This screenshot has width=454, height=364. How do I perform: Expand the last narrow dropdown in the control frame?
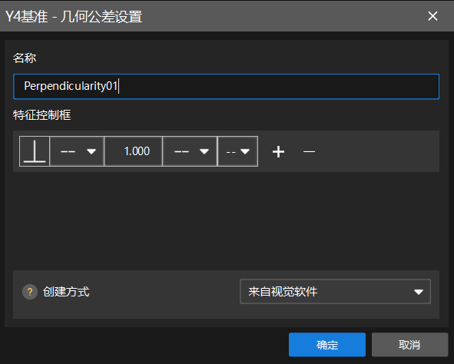(x=237, y=151)
